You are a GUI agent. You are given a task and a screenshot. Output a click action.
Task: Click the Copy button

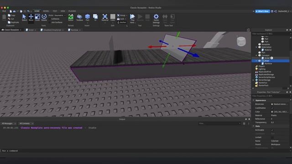point(11,15)
